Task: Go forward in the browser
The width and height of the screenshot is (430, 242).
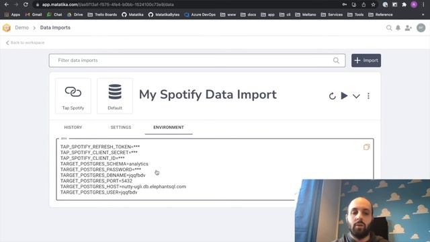Action: pyautogui.click(x=16, y=5)
